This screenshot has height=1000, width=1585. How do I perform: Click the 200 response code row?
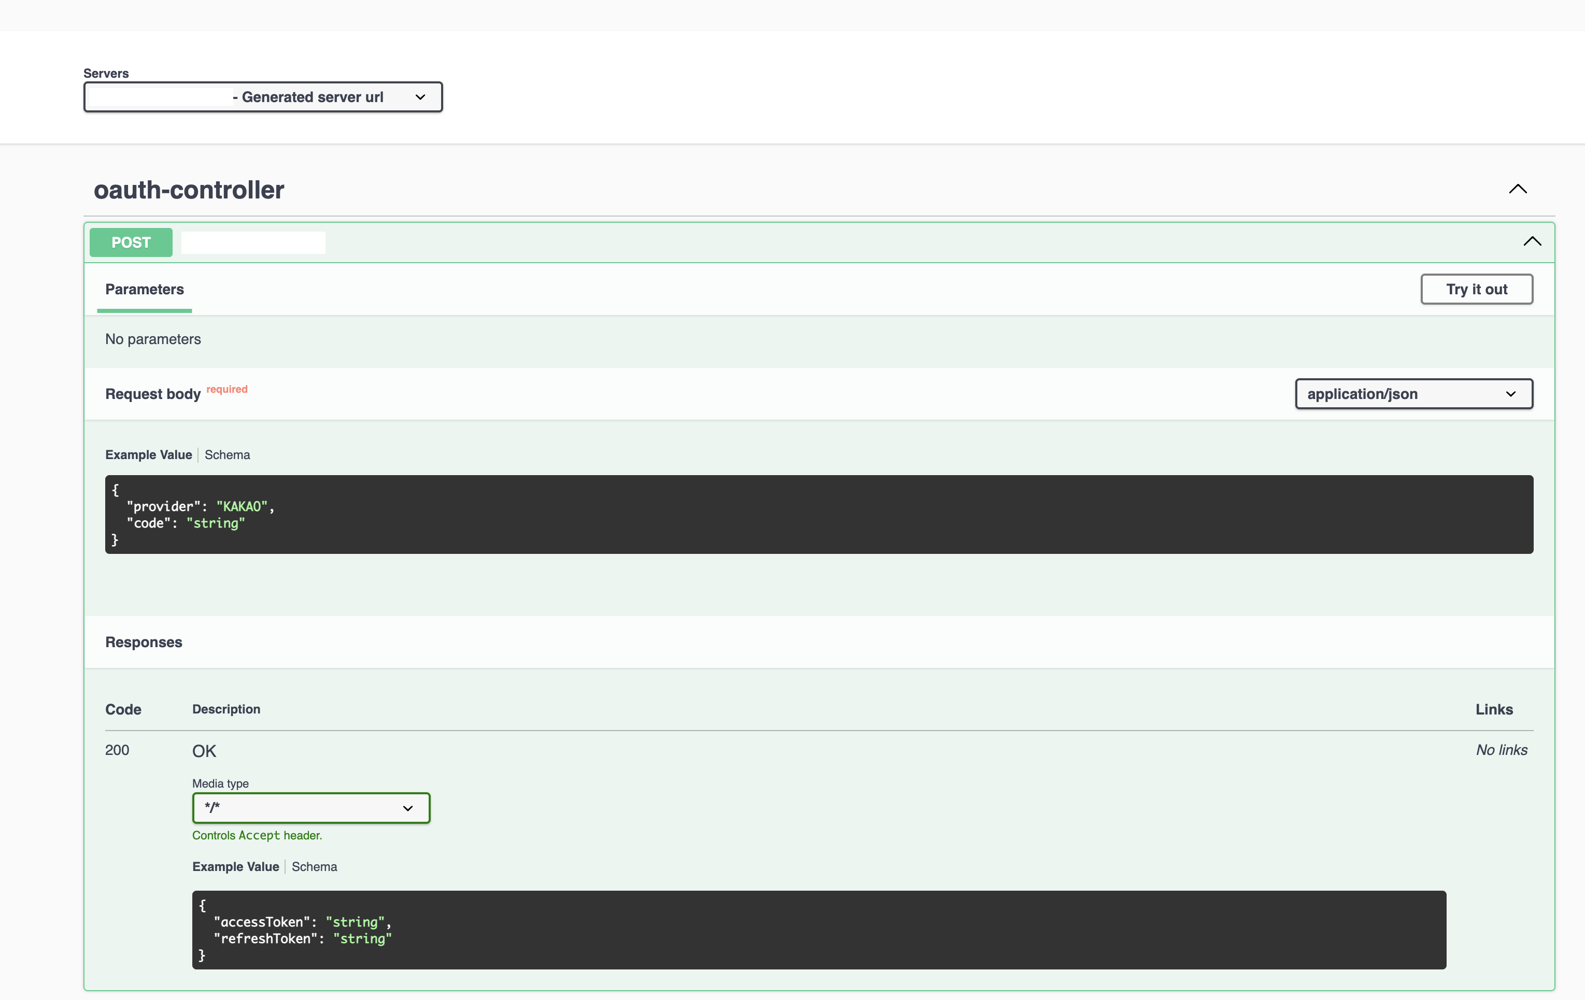[x=117, y=750]
